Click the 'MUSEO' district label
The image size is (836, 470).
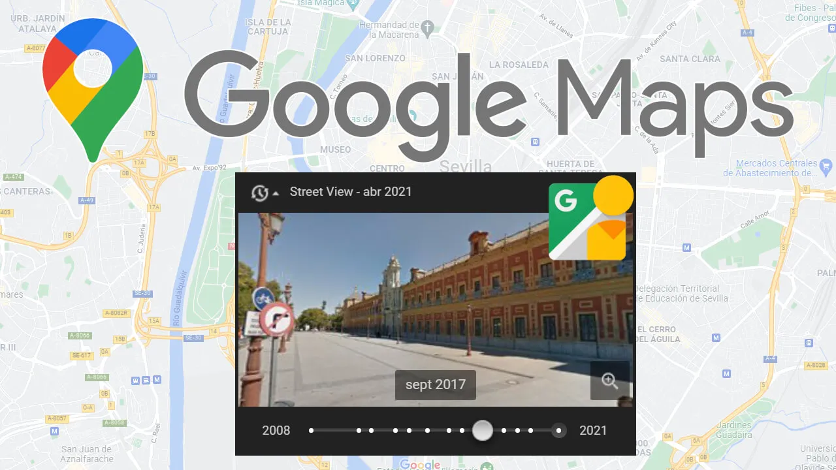pyautogui.click(x=335, y=149)
